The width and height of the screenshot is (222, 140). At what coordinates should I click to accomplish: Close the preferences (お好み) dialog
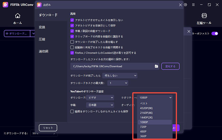click(x=180, y=5)
